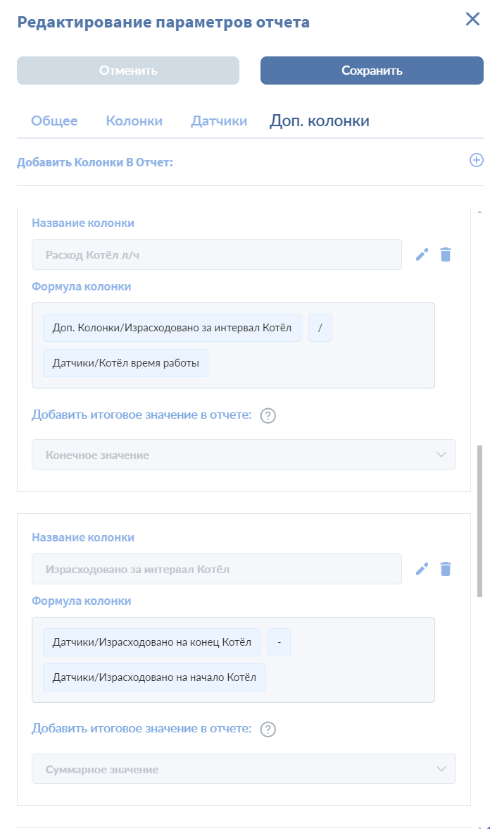Click the plus icon to add report column
The width and height of the screenshot is (490, 829).
pyautogui.click(x=476, y=161)
